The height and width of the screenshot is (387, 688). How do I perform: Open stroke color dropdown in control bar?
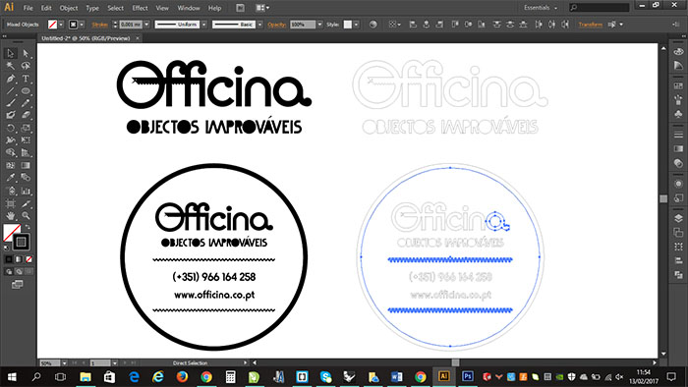pyautogui.click(x=82, y=25)
